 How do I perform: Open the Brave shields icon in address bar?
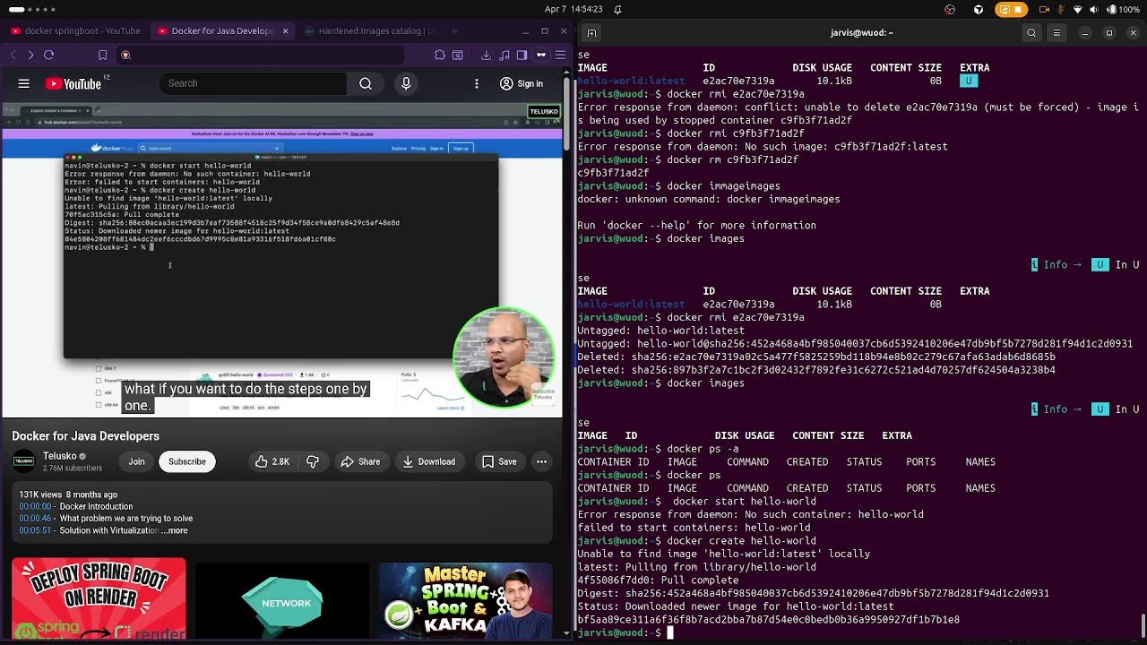tap(125, 55)
